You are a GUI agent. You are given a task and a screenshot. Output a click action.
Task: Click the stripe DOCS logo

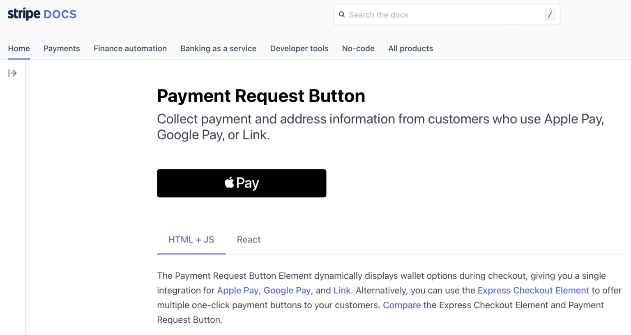[41, 14]
